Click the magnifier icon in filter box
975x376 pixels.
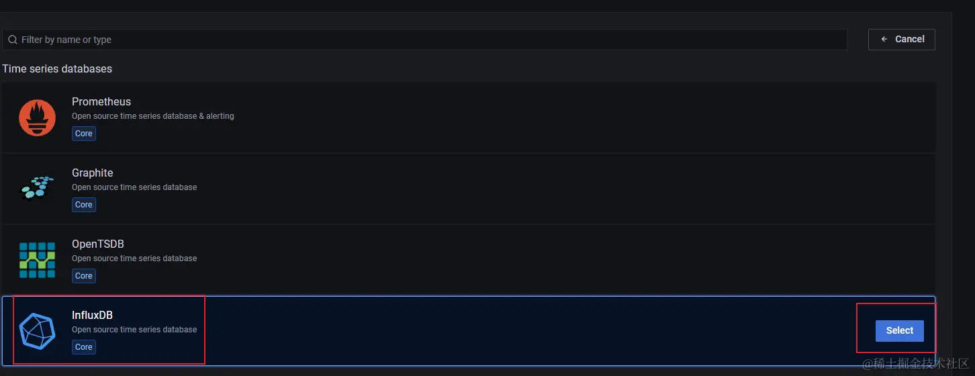click(x=13, y=40)
